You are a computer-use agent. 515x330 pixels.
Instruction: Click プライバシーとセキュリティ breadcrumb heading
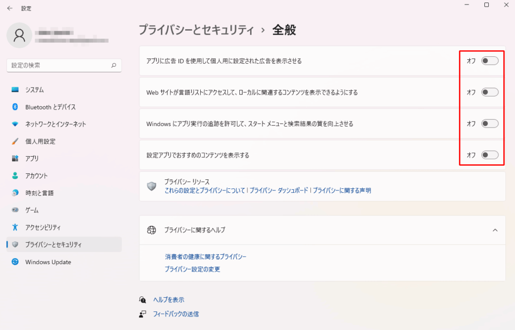point(197,30)
